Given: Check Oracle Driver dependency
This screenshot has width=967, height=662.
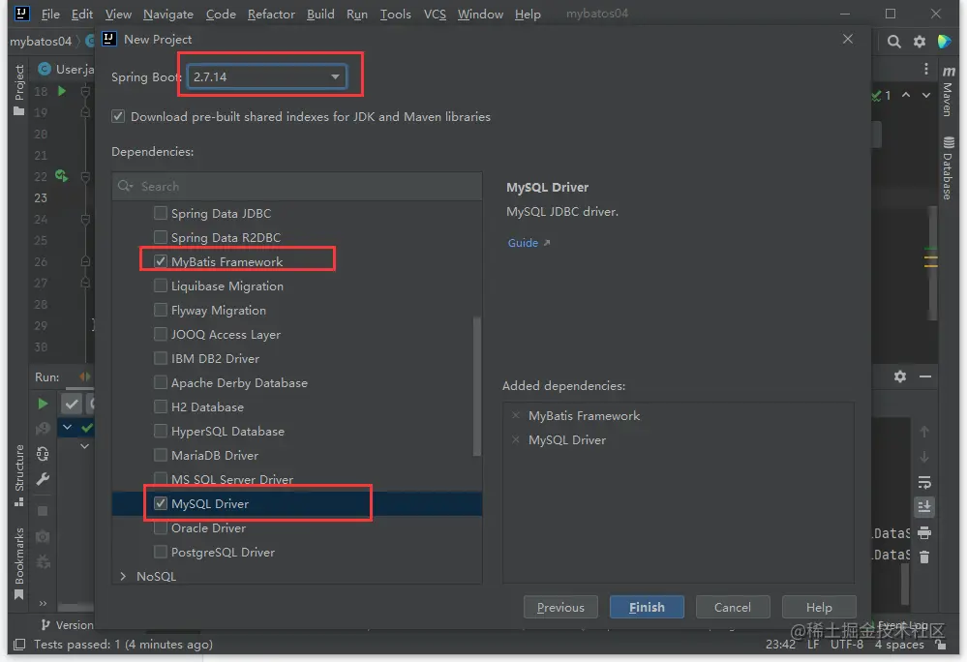Looking at the screenshot, I should pos(161,528).
